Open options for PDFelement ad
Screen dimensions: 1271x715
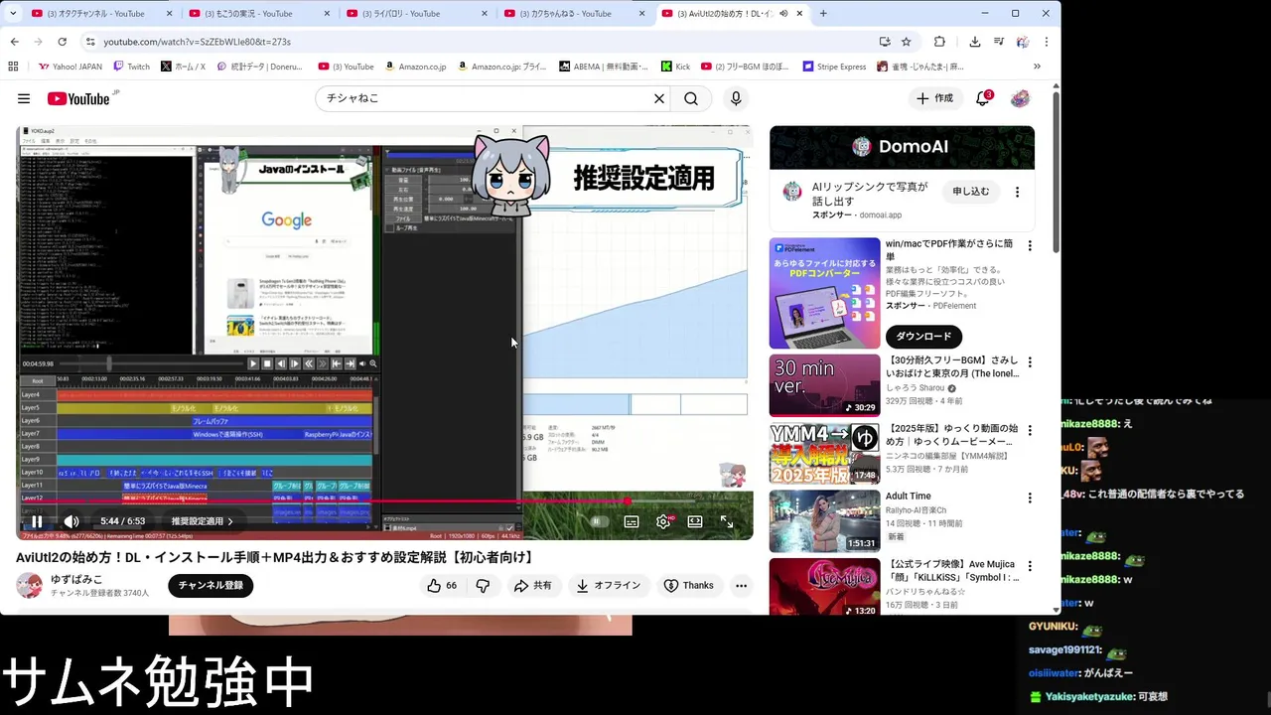(1029, 246)
